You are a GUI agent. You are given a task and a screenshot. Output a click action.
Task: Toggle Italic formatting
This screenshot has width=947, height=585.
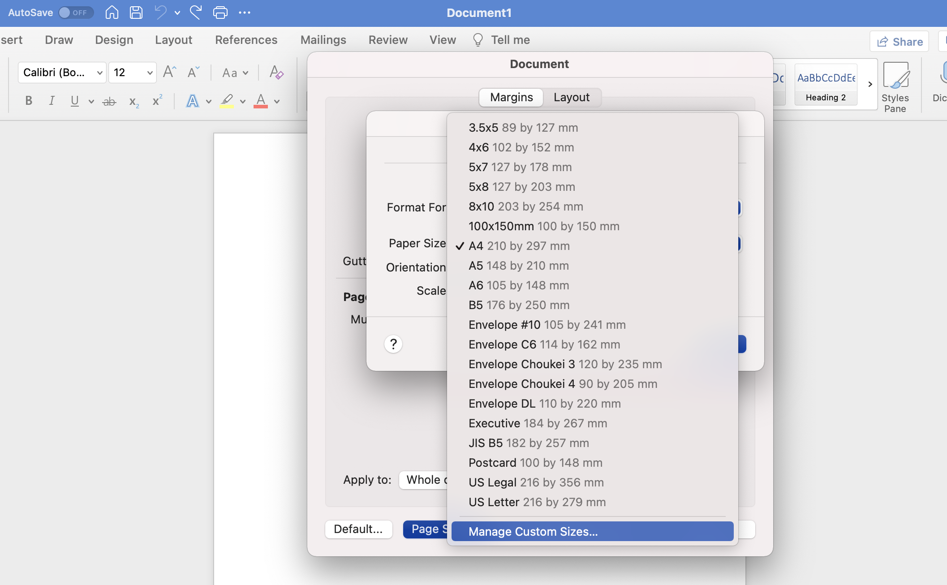click(52, 101)
